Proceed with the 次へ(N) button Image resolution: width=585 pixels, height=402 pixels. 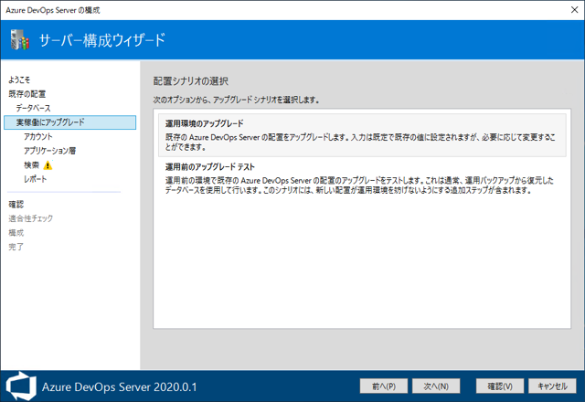(x=436, y=386)
